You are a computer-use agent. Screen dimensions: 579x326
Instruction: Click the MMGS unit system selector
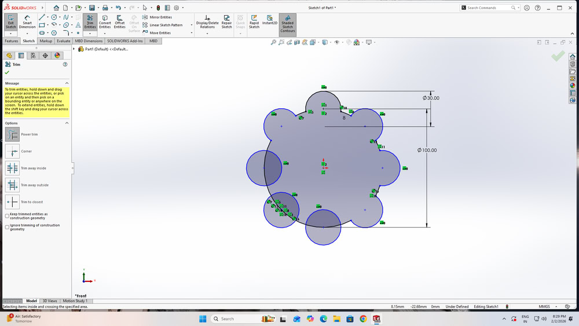pos(544,306)
